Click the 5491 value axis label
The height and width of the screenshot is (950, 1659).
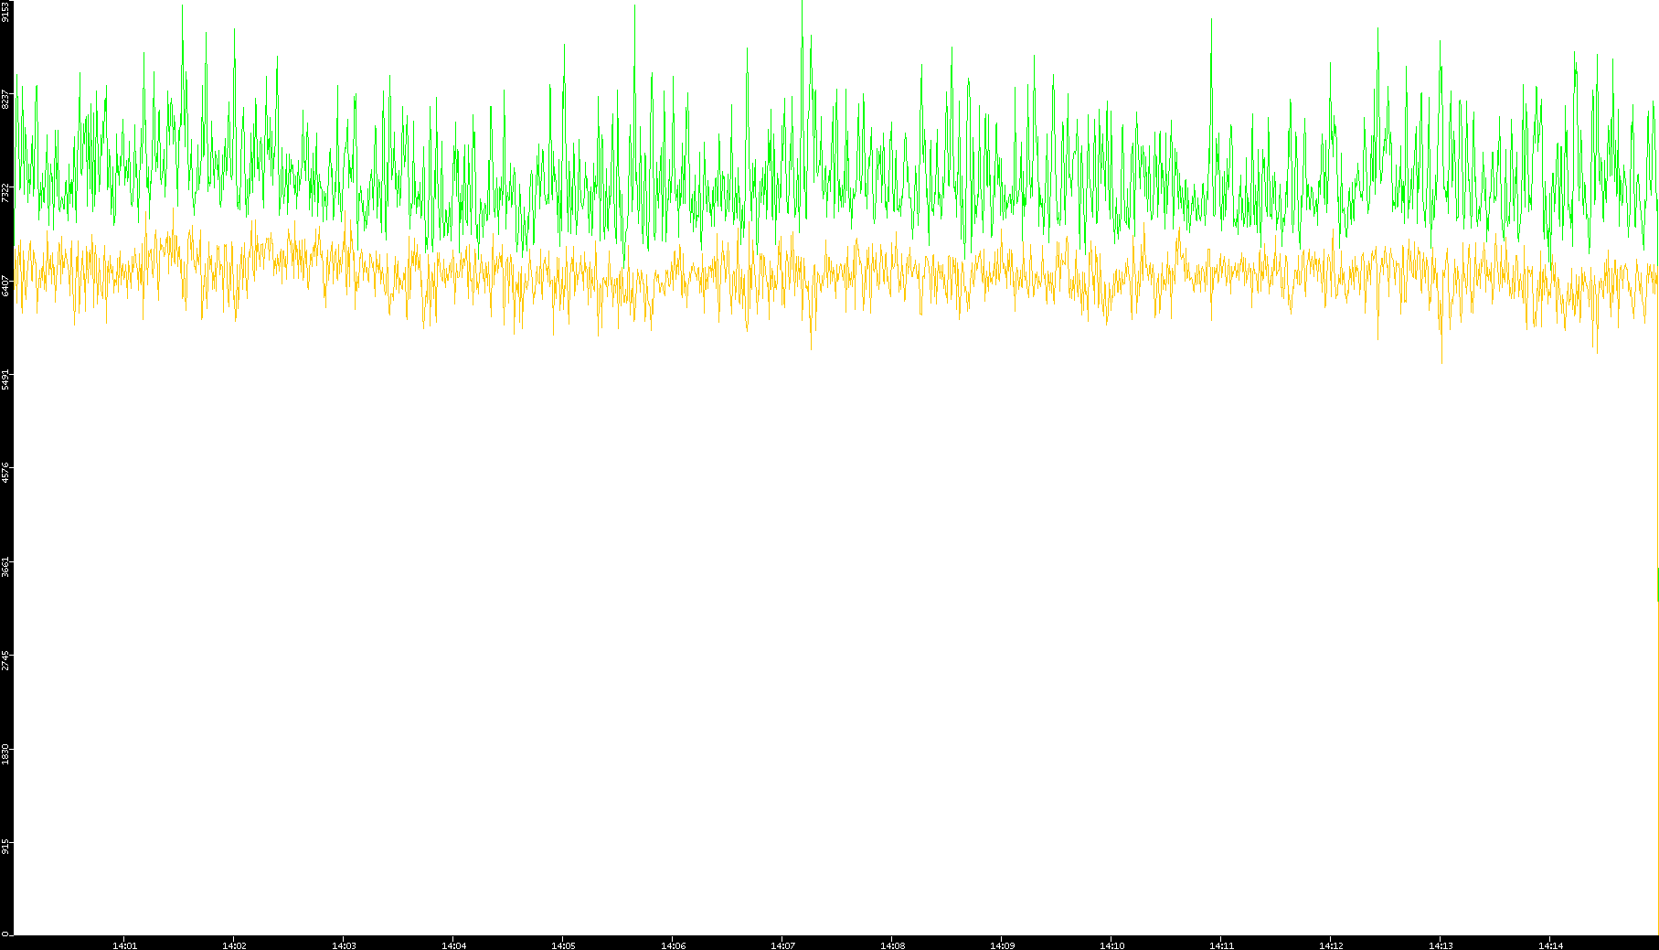tap(6, 379)
